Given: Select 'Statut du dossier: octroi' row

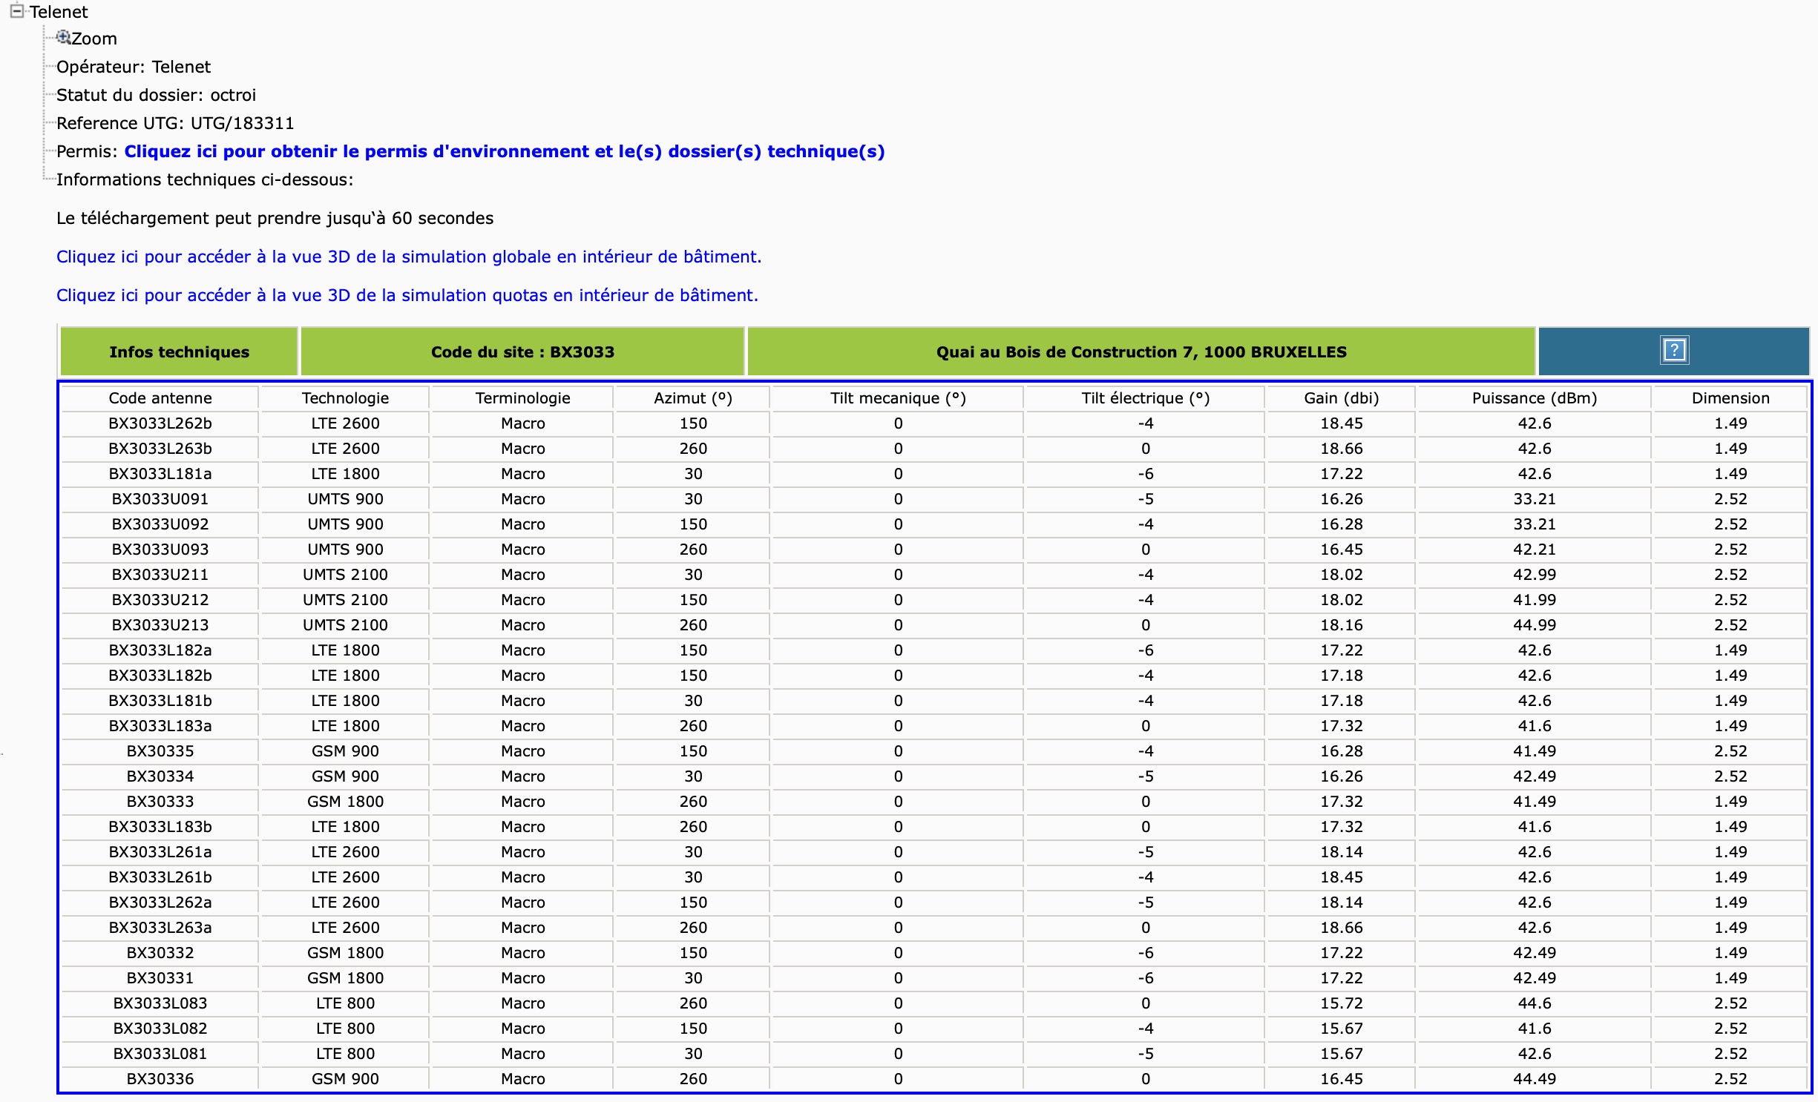Looking at the screenshot, I should [x=156, y=95].
